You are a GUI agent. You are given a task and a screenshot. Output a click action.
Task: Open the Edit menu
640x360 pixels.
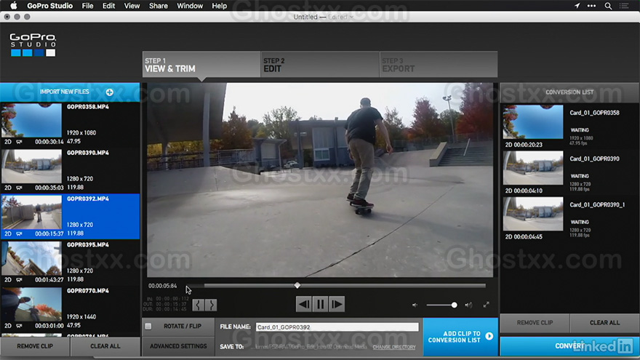pyautogui.click(x=108, y=6)
